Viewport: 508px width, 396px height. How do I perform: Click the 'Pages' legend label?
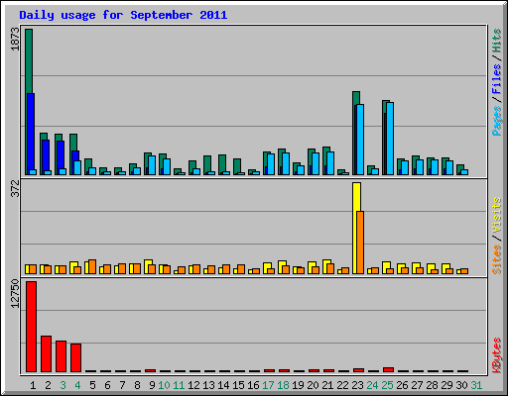click(497, 121)
